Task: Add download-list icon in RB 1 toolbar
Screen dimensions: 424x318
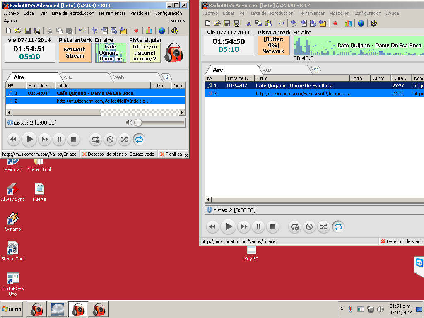Action: [x=114, y=31]
